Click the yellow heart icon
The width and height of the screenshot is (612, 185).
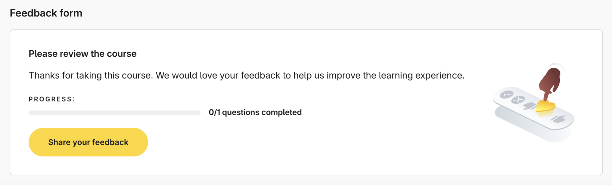pyautogui.click(x=546, y=107)
